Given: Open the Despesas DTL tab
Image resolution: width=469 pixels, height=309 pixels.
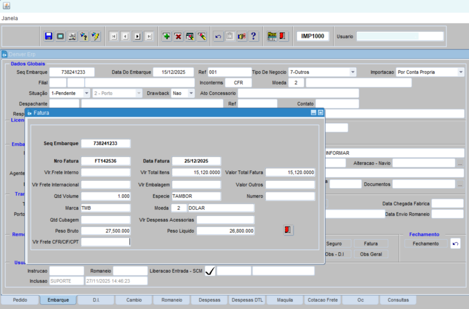Looking at the screenshot, I should coord(247,300).
